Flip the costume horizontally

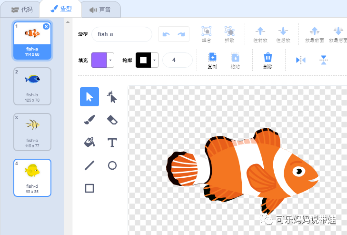300,60
